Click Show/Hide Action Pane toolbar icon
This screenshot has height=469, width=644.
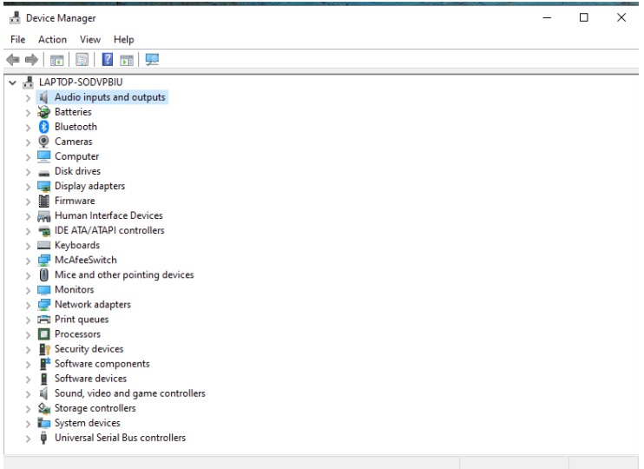[127, 60]
